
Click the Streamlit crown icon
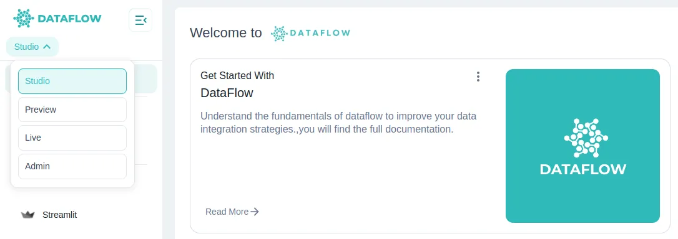(x=27, y=214)
